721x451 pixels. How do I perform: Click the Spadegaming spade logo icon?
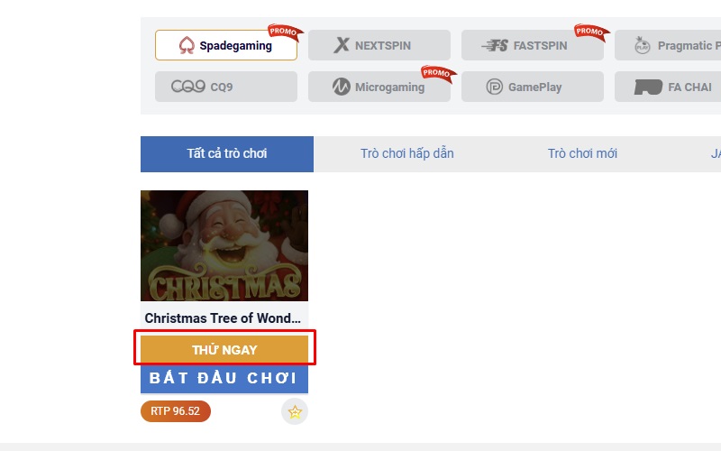[x=187, y=45]
